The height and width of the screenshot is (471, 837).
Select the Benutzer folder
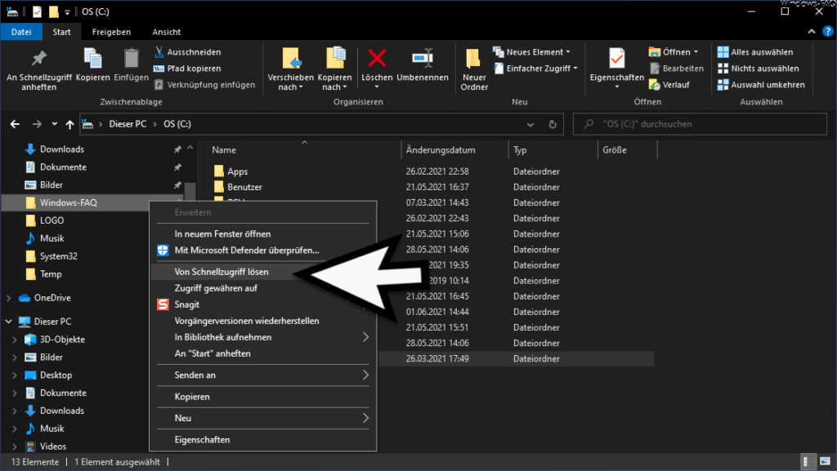244,187
